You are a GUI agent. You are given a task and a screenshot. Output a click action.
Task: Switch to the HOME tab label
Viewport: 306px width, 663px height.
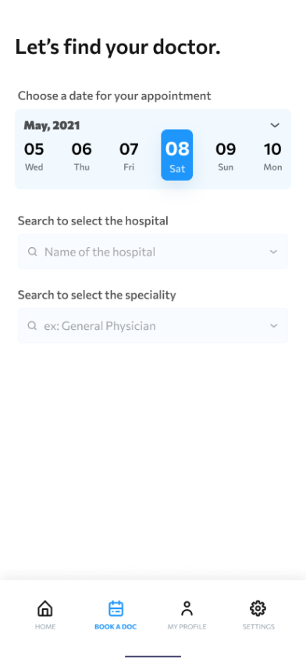(45, 626)
